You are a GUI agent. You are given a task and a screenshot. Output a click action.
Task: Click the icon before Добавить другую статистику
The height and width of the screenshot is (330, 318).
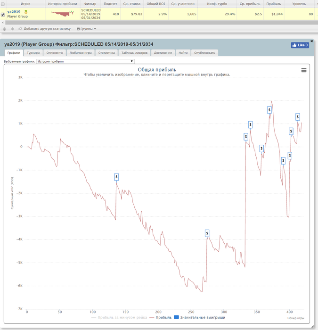(20, 29)
